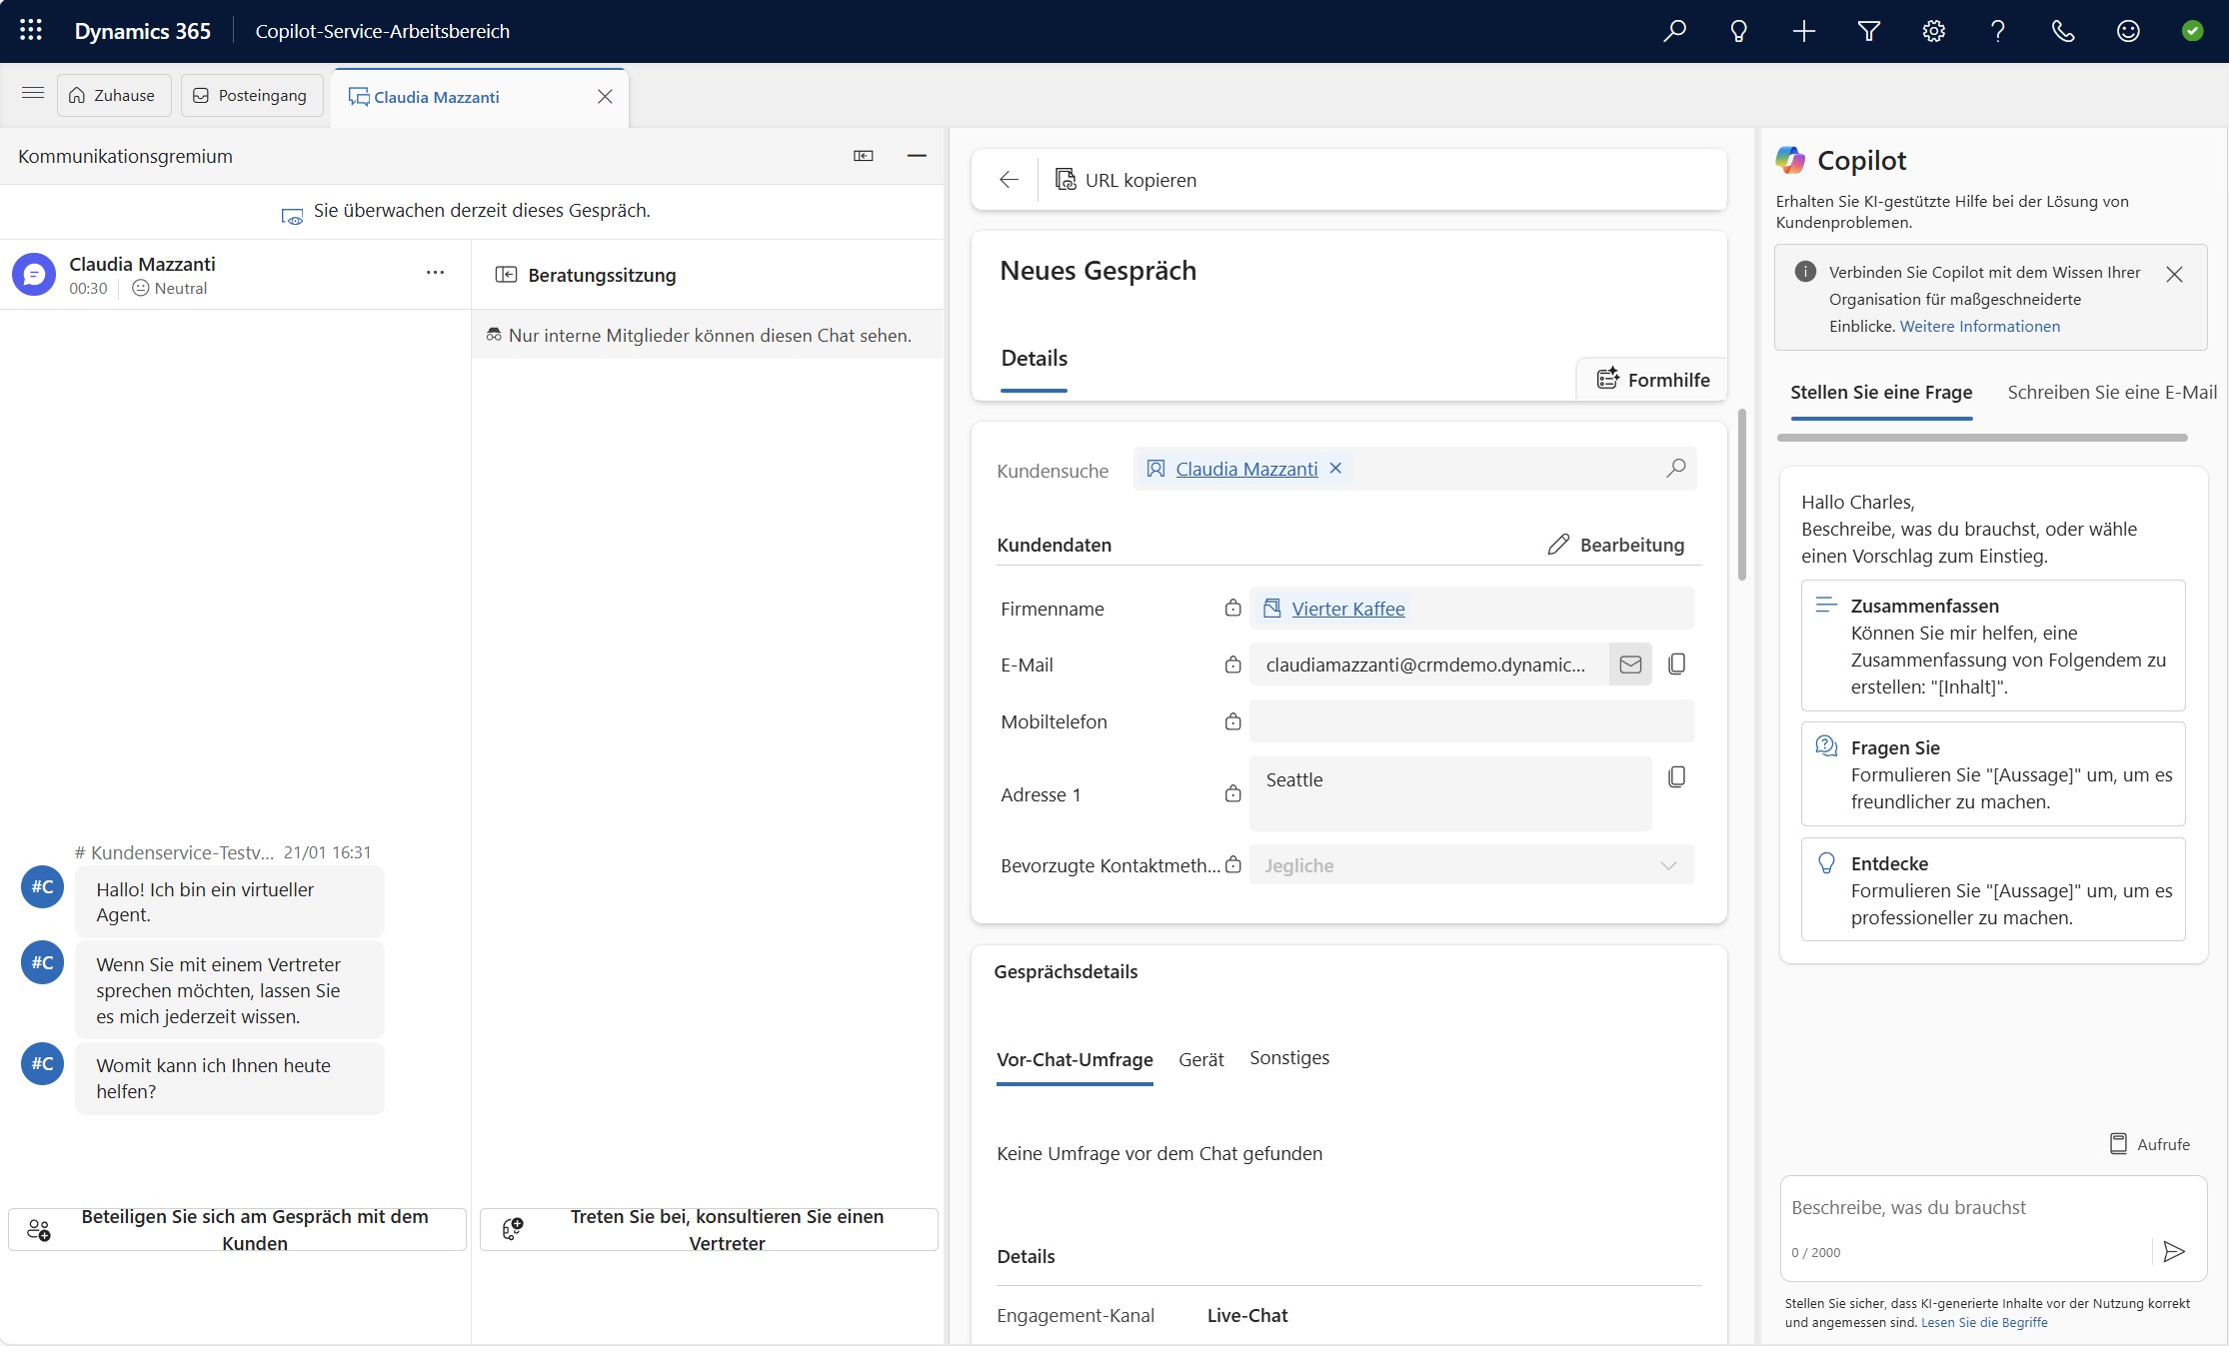Copy the Adresse 1 value with copy icon
The image size is (2229, 1346).
coord(1677,777)
